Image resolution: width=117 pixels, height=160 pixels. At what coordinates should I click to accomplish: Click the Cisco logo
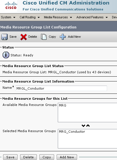11,6
